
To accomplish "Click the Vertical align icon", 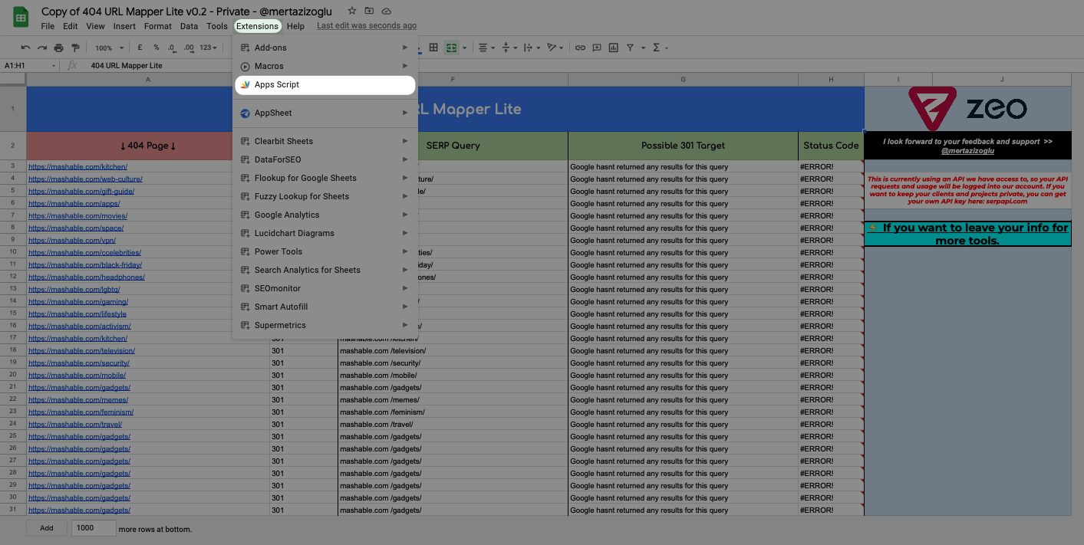I will [x=506, y=48].
